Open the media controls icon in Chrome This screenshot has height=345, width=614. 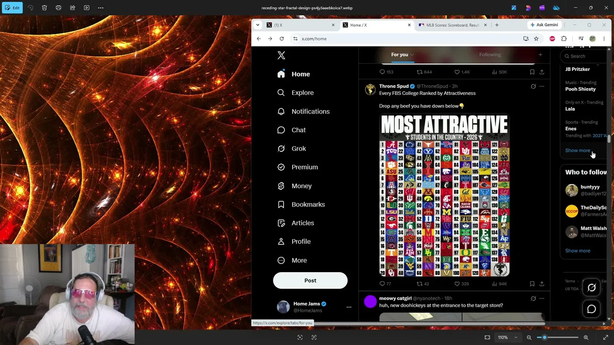(x=581, y=39)
